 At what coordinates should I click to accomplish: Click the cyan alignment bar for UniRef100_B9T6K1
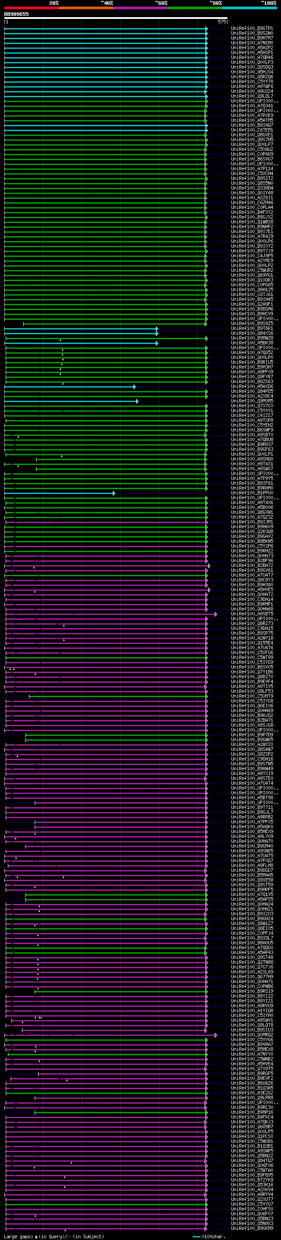click(x=81, y=329)
